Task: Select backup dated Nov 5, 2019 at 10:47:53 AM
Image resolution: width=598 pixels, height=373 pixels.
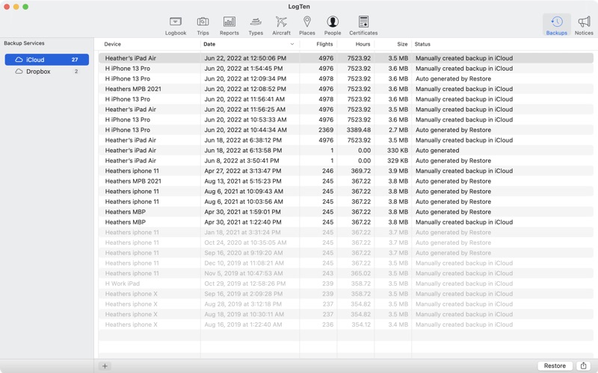Action: [346, 273]
